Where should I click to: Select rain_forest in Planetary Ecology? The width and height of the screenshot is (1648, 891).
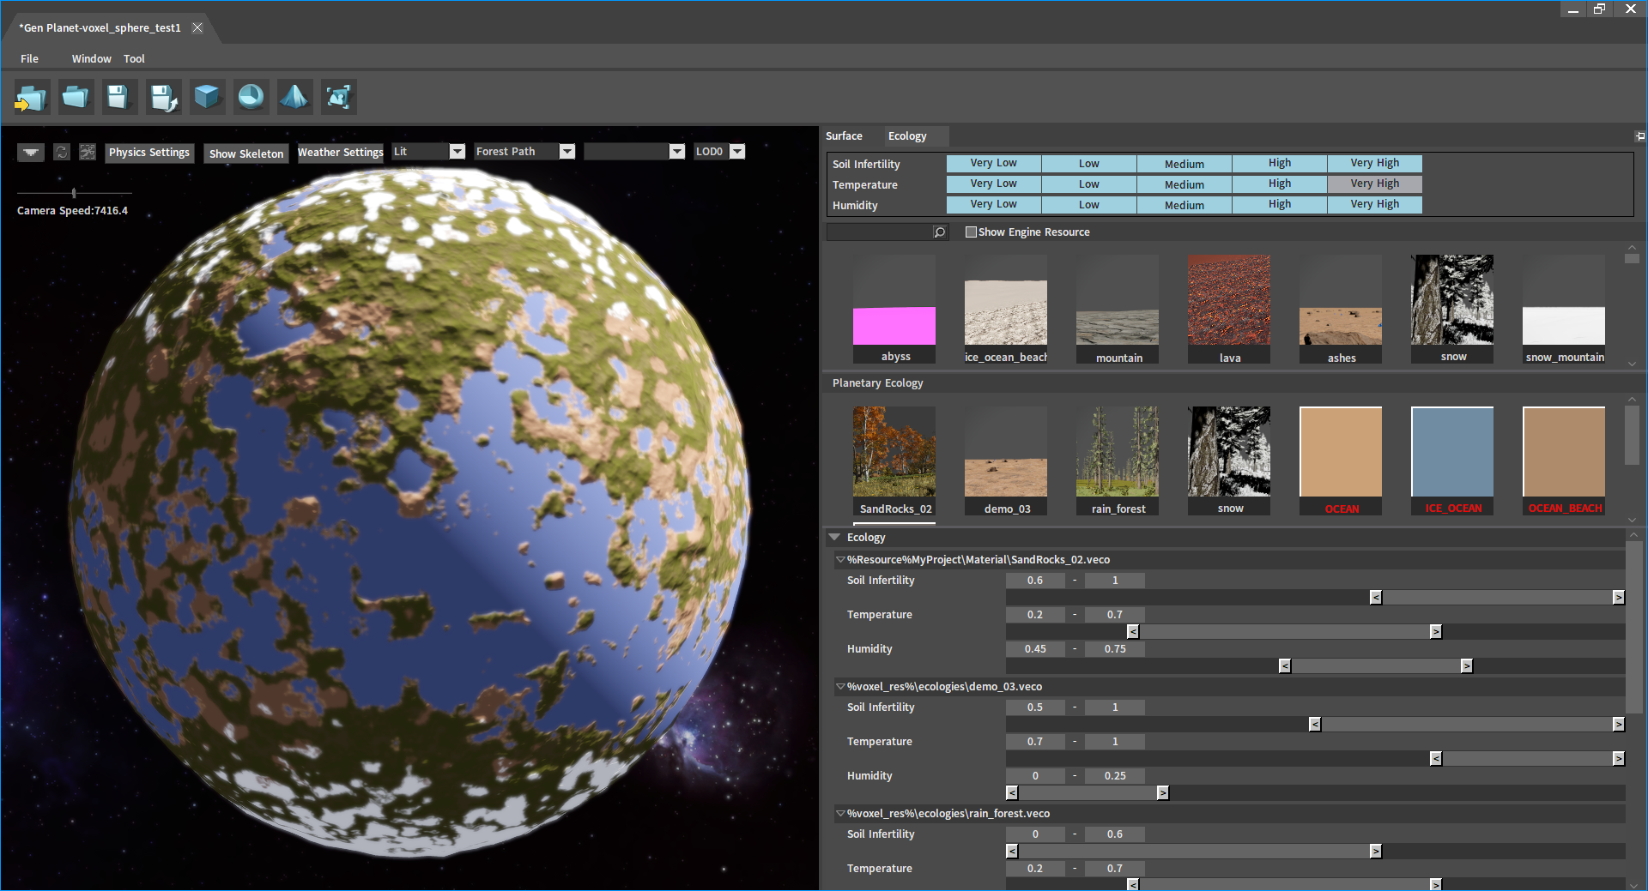click(x=1118, y=461)
